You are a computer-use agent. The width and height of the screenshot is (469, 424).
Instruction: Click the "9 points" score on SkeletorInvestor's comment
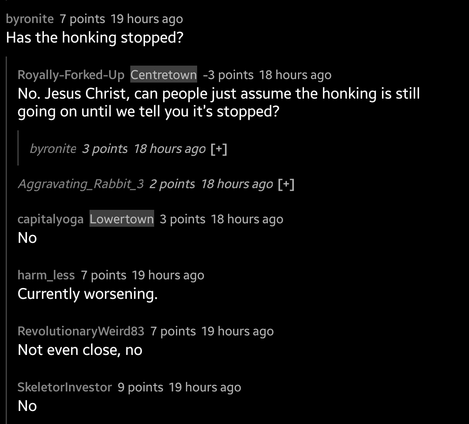[140, 387]
